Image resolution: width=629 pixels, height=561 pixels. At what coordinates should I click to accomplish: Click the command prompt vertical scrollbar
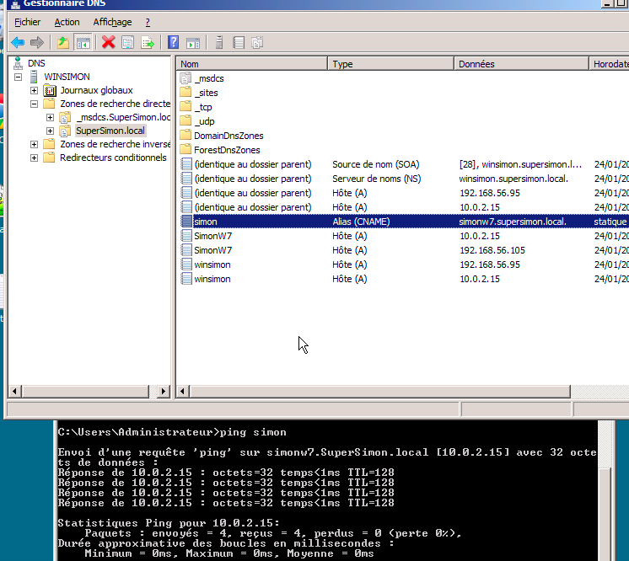(605, 491)
